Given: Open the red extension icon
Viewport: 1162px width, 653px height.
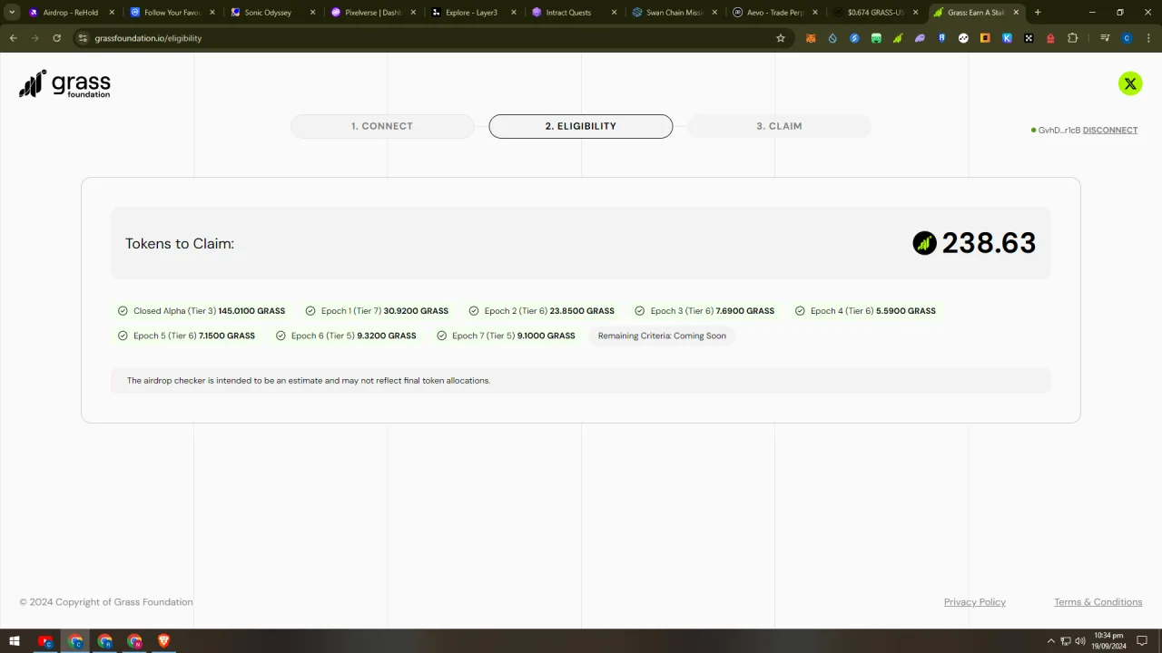Looking at the screenshot, I should [1050, 38].
